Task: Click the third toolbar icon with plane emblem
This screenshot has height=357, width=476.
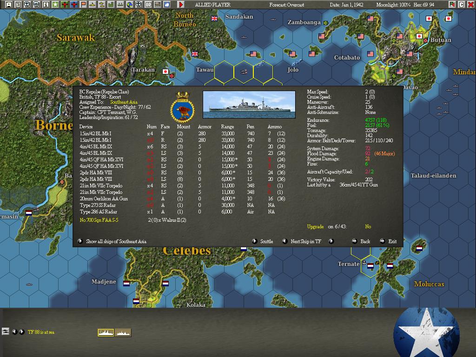Action: pyautogui.click(x=27, y=4)
